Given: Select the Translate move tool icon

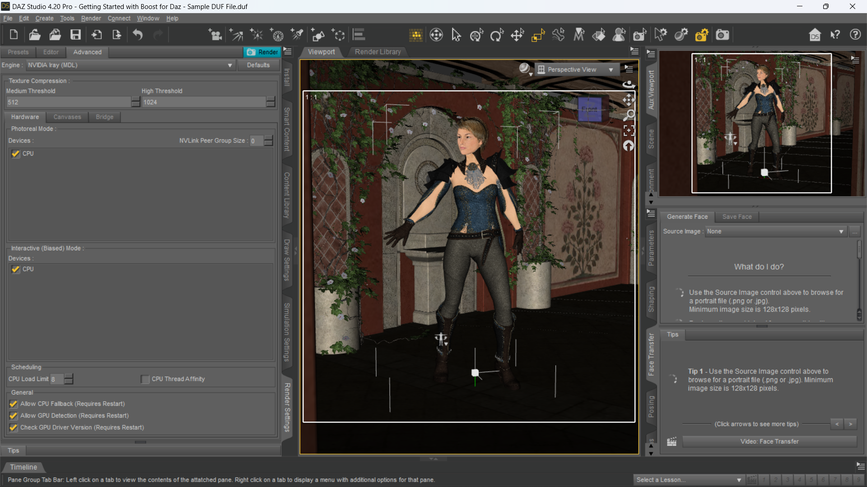Looking at the screenshot, I should click(x=517, y=35).
